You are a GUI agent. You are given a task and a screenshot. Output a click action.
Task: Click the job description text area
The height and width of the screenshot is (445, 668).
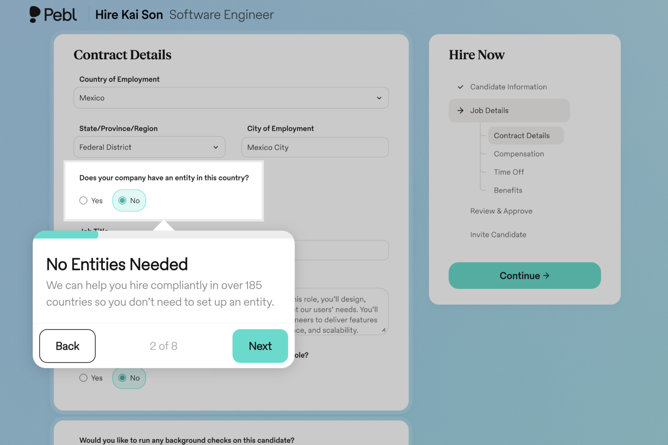pos(341,312)
